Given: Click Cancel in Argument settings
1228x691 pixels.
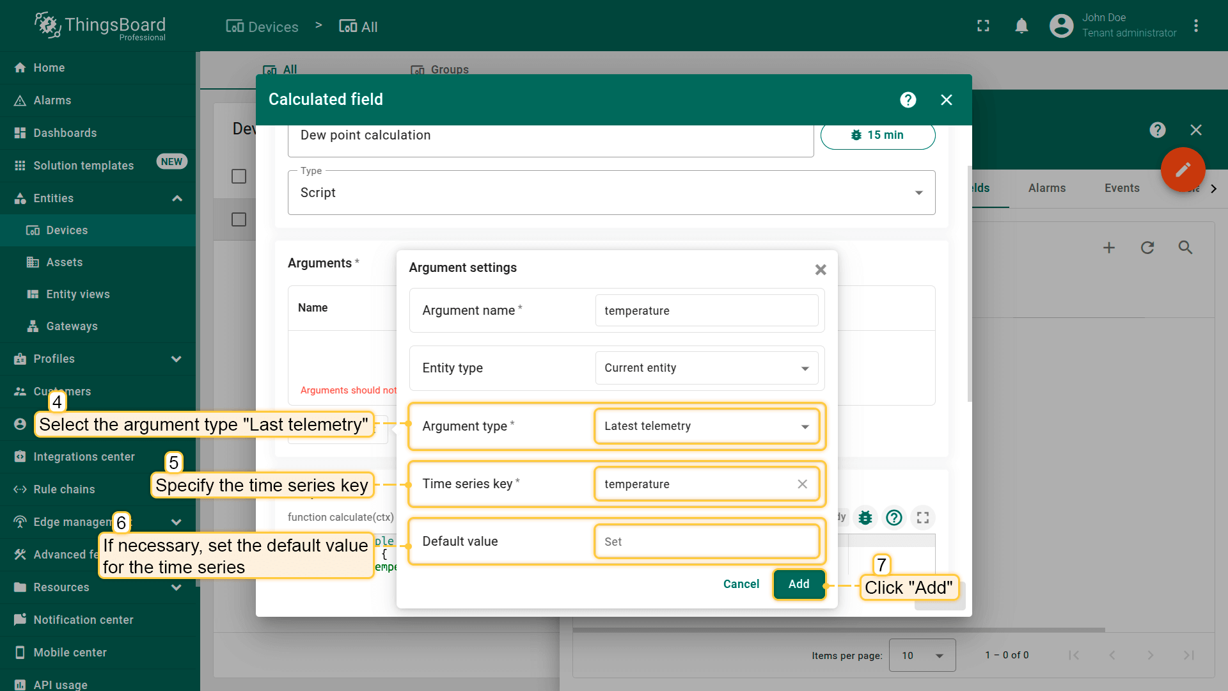Looking at the screenshot, I should tap(741, 584).
